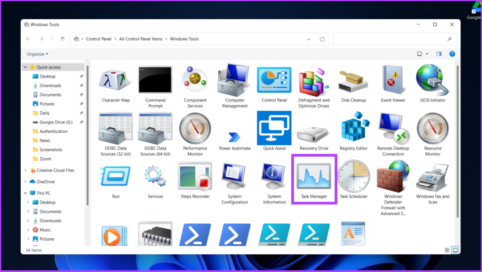Viewport: 482px width, 272px height.
Task: Launch Command Prompt
Action: (155, 80)
